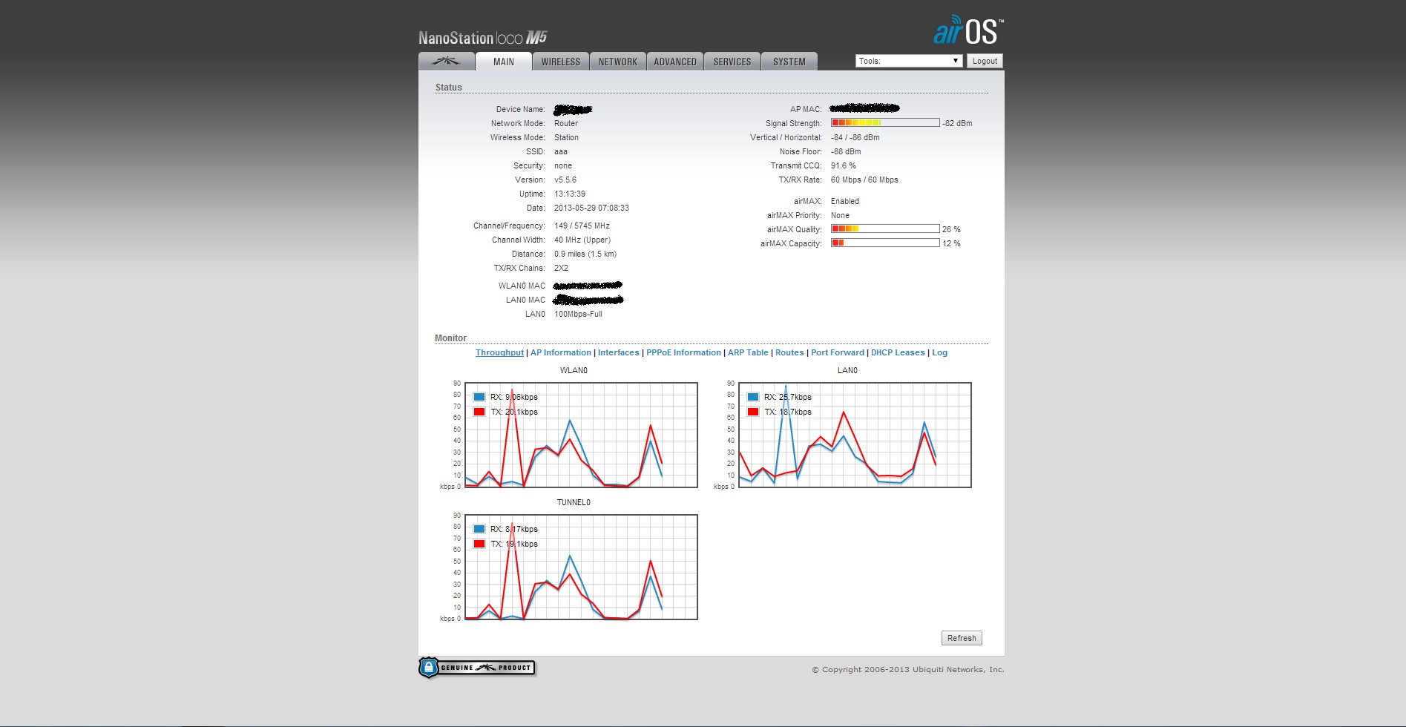Click the Signal Strength bar
Image resolution: width=1406 pixels, height=727 pixels.
pos(885,122)
